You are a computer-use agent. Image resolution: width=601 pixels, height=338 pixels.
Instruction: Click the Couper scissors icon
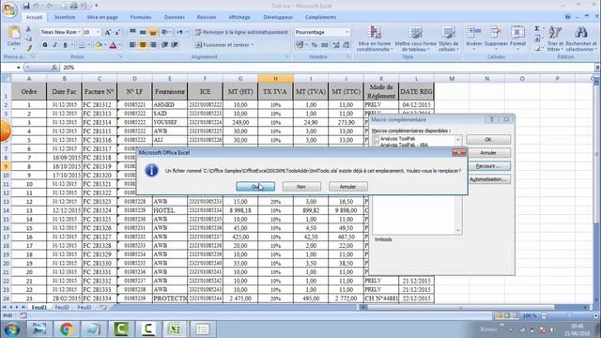[x=28, y=29]
